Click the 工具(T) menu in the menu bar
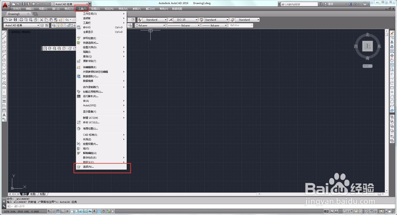 pyautogui.click(x=82, y=9)
